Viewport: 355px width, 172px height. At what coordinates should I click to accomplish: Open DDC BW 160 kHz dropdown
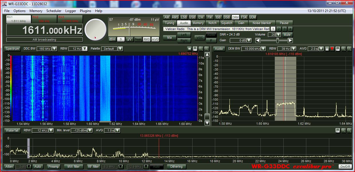[x=54, y=49]
